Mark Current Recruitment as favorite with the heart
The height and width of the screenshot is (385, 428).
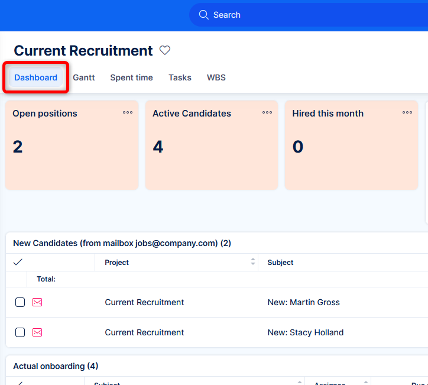pyautogui.click(x=165, y=51)
